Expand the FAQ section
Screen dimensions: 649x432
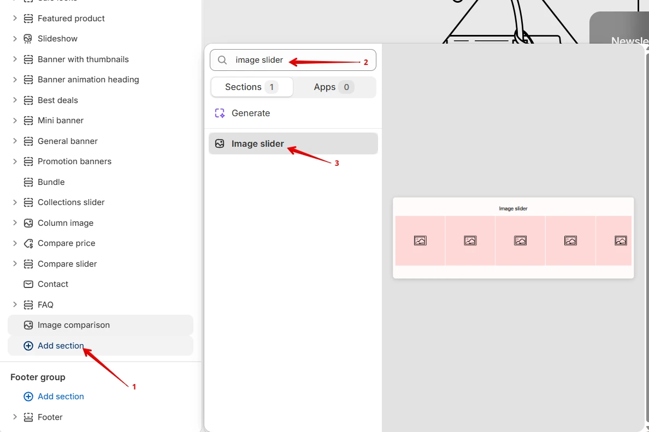coord(15,305)
